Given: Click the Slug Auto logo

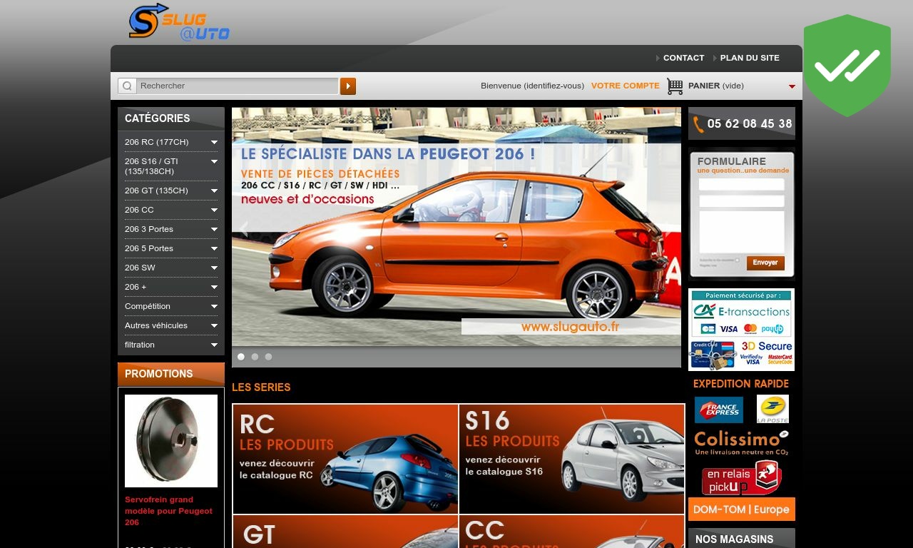Looking at the screenshot, I should [179, 23].
